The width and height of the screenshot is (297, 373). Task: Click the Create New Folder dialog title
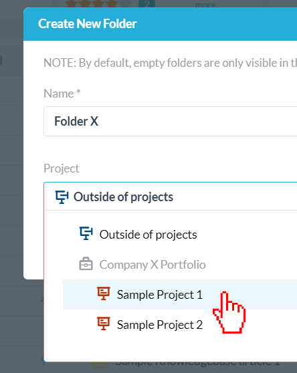[88, 24]
